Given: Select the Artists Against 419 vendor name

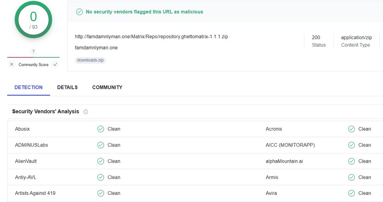Looking at the screenshot, I should (35, 193).
